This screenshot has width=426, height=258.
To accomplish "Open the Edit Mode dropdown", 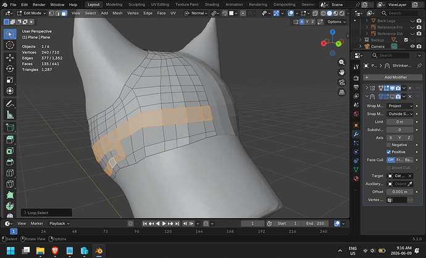I will click(x=31, y=13).
